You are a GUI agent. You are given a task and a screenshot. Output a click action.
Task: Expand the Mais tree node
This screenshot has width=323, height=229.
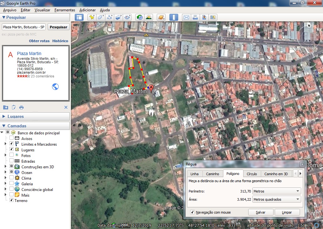click(6, 195)
